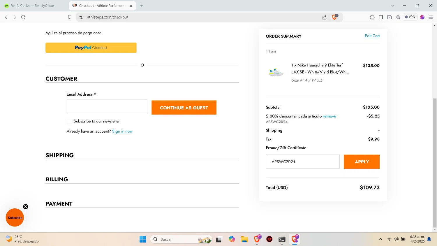Pay with PayPal Checkout button
437x246 pixels.
pos(91,48)
